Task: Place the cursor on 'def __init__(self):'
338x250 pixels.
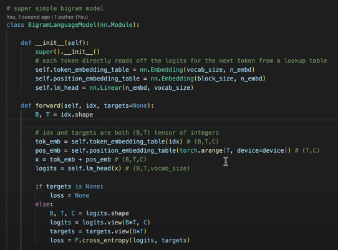Action: pos(55,42)
